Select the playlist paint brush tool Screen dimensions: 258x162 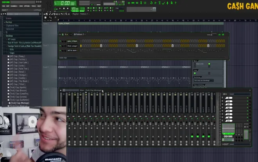[52, 14]
